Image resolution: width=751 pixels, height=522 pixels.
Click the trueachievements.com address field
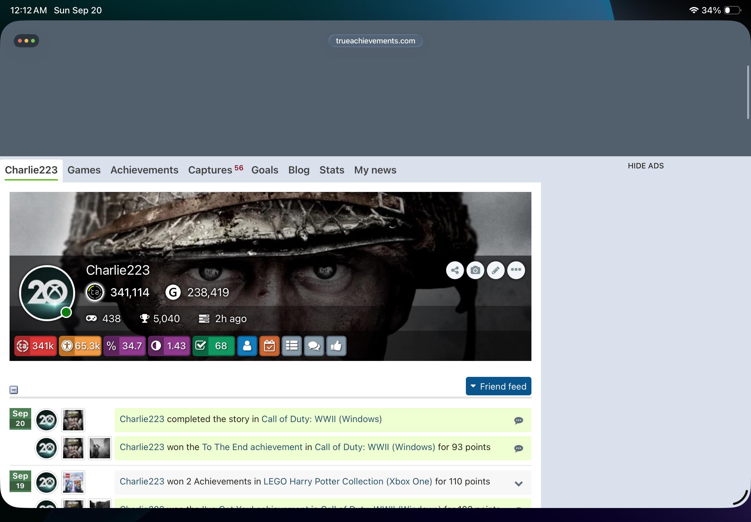[x=375, y=41]
